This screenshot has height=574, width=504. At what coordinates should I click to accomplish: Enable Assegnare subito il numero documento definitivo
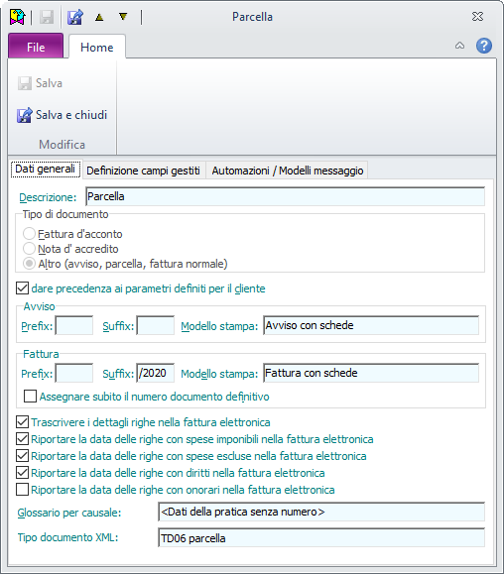point(30,397)
